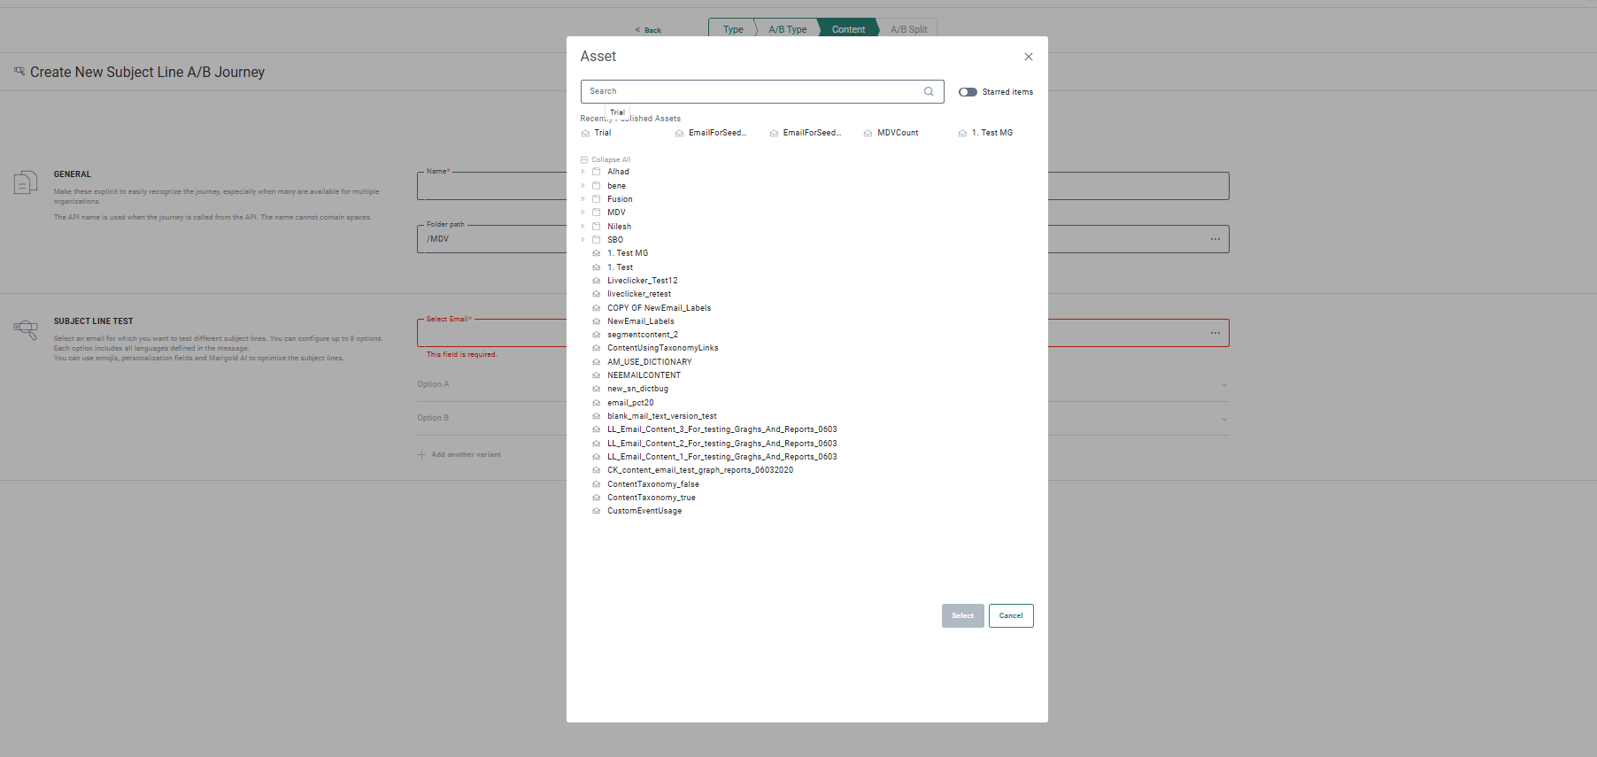
Task: Click the search magnifier icon
Action: pyautogui.click(x=929, y=91)
